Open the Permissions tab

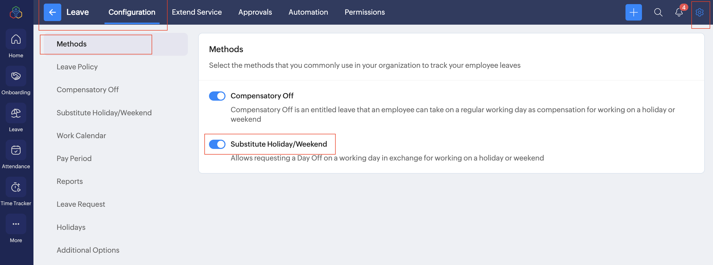click(x=364, y=12)
